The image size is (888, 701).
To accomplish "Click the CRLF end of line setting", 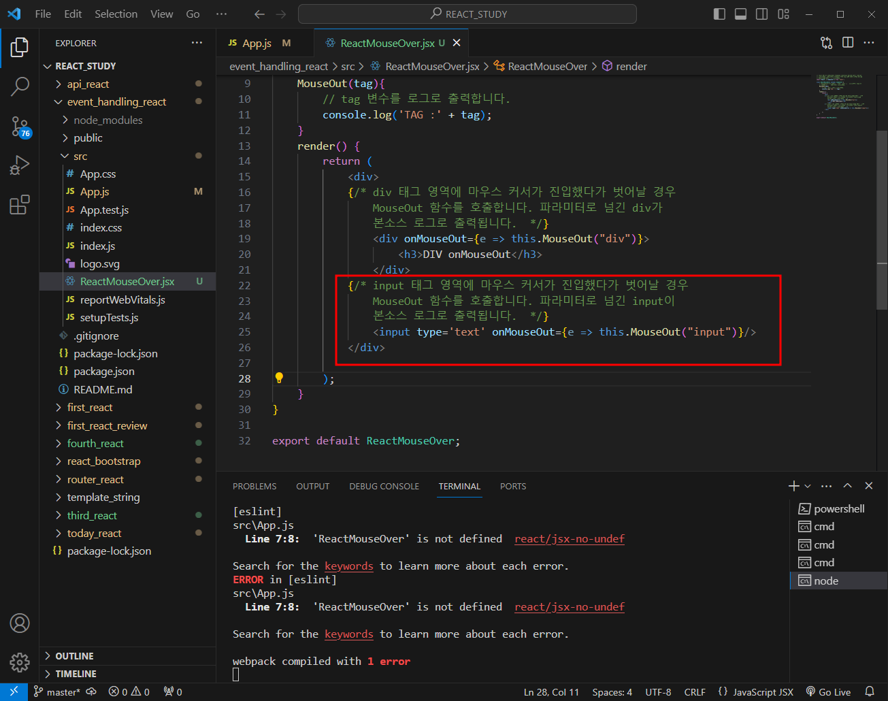I will (695, 692).
